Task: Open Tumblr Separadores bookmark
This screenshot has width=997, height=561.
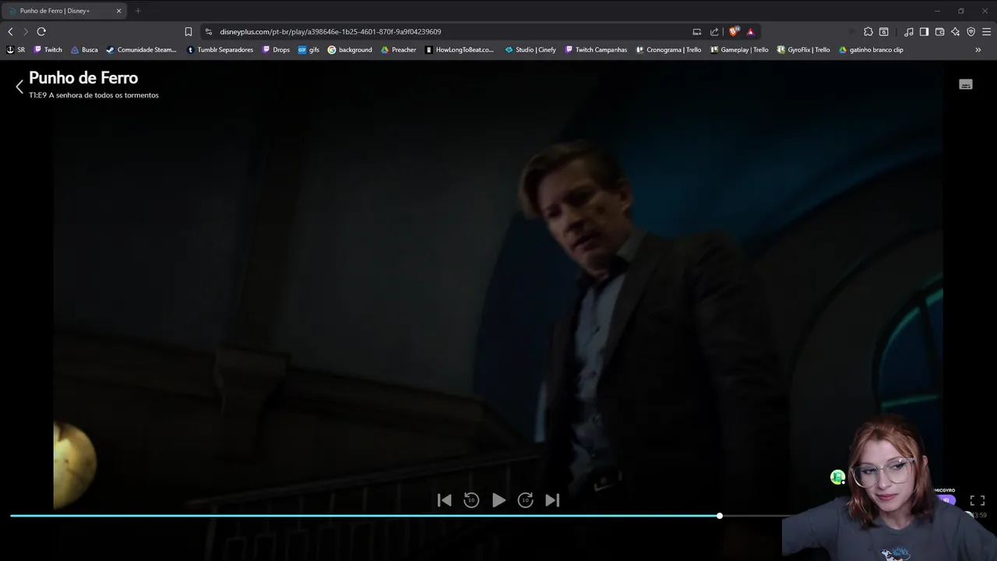Action: click(220, 50)
